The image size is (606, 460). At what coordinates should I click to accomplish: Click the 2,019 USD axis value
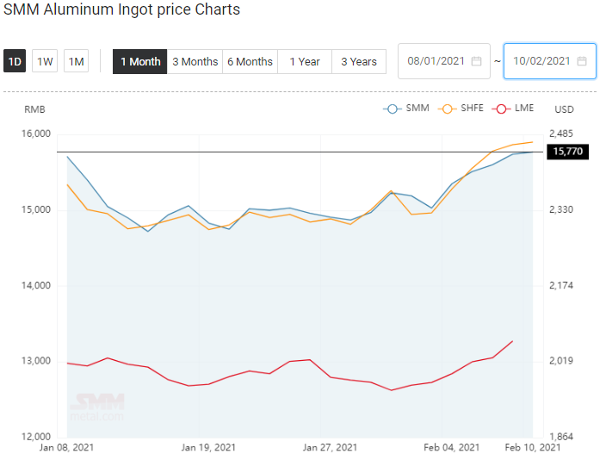(561, 361)
